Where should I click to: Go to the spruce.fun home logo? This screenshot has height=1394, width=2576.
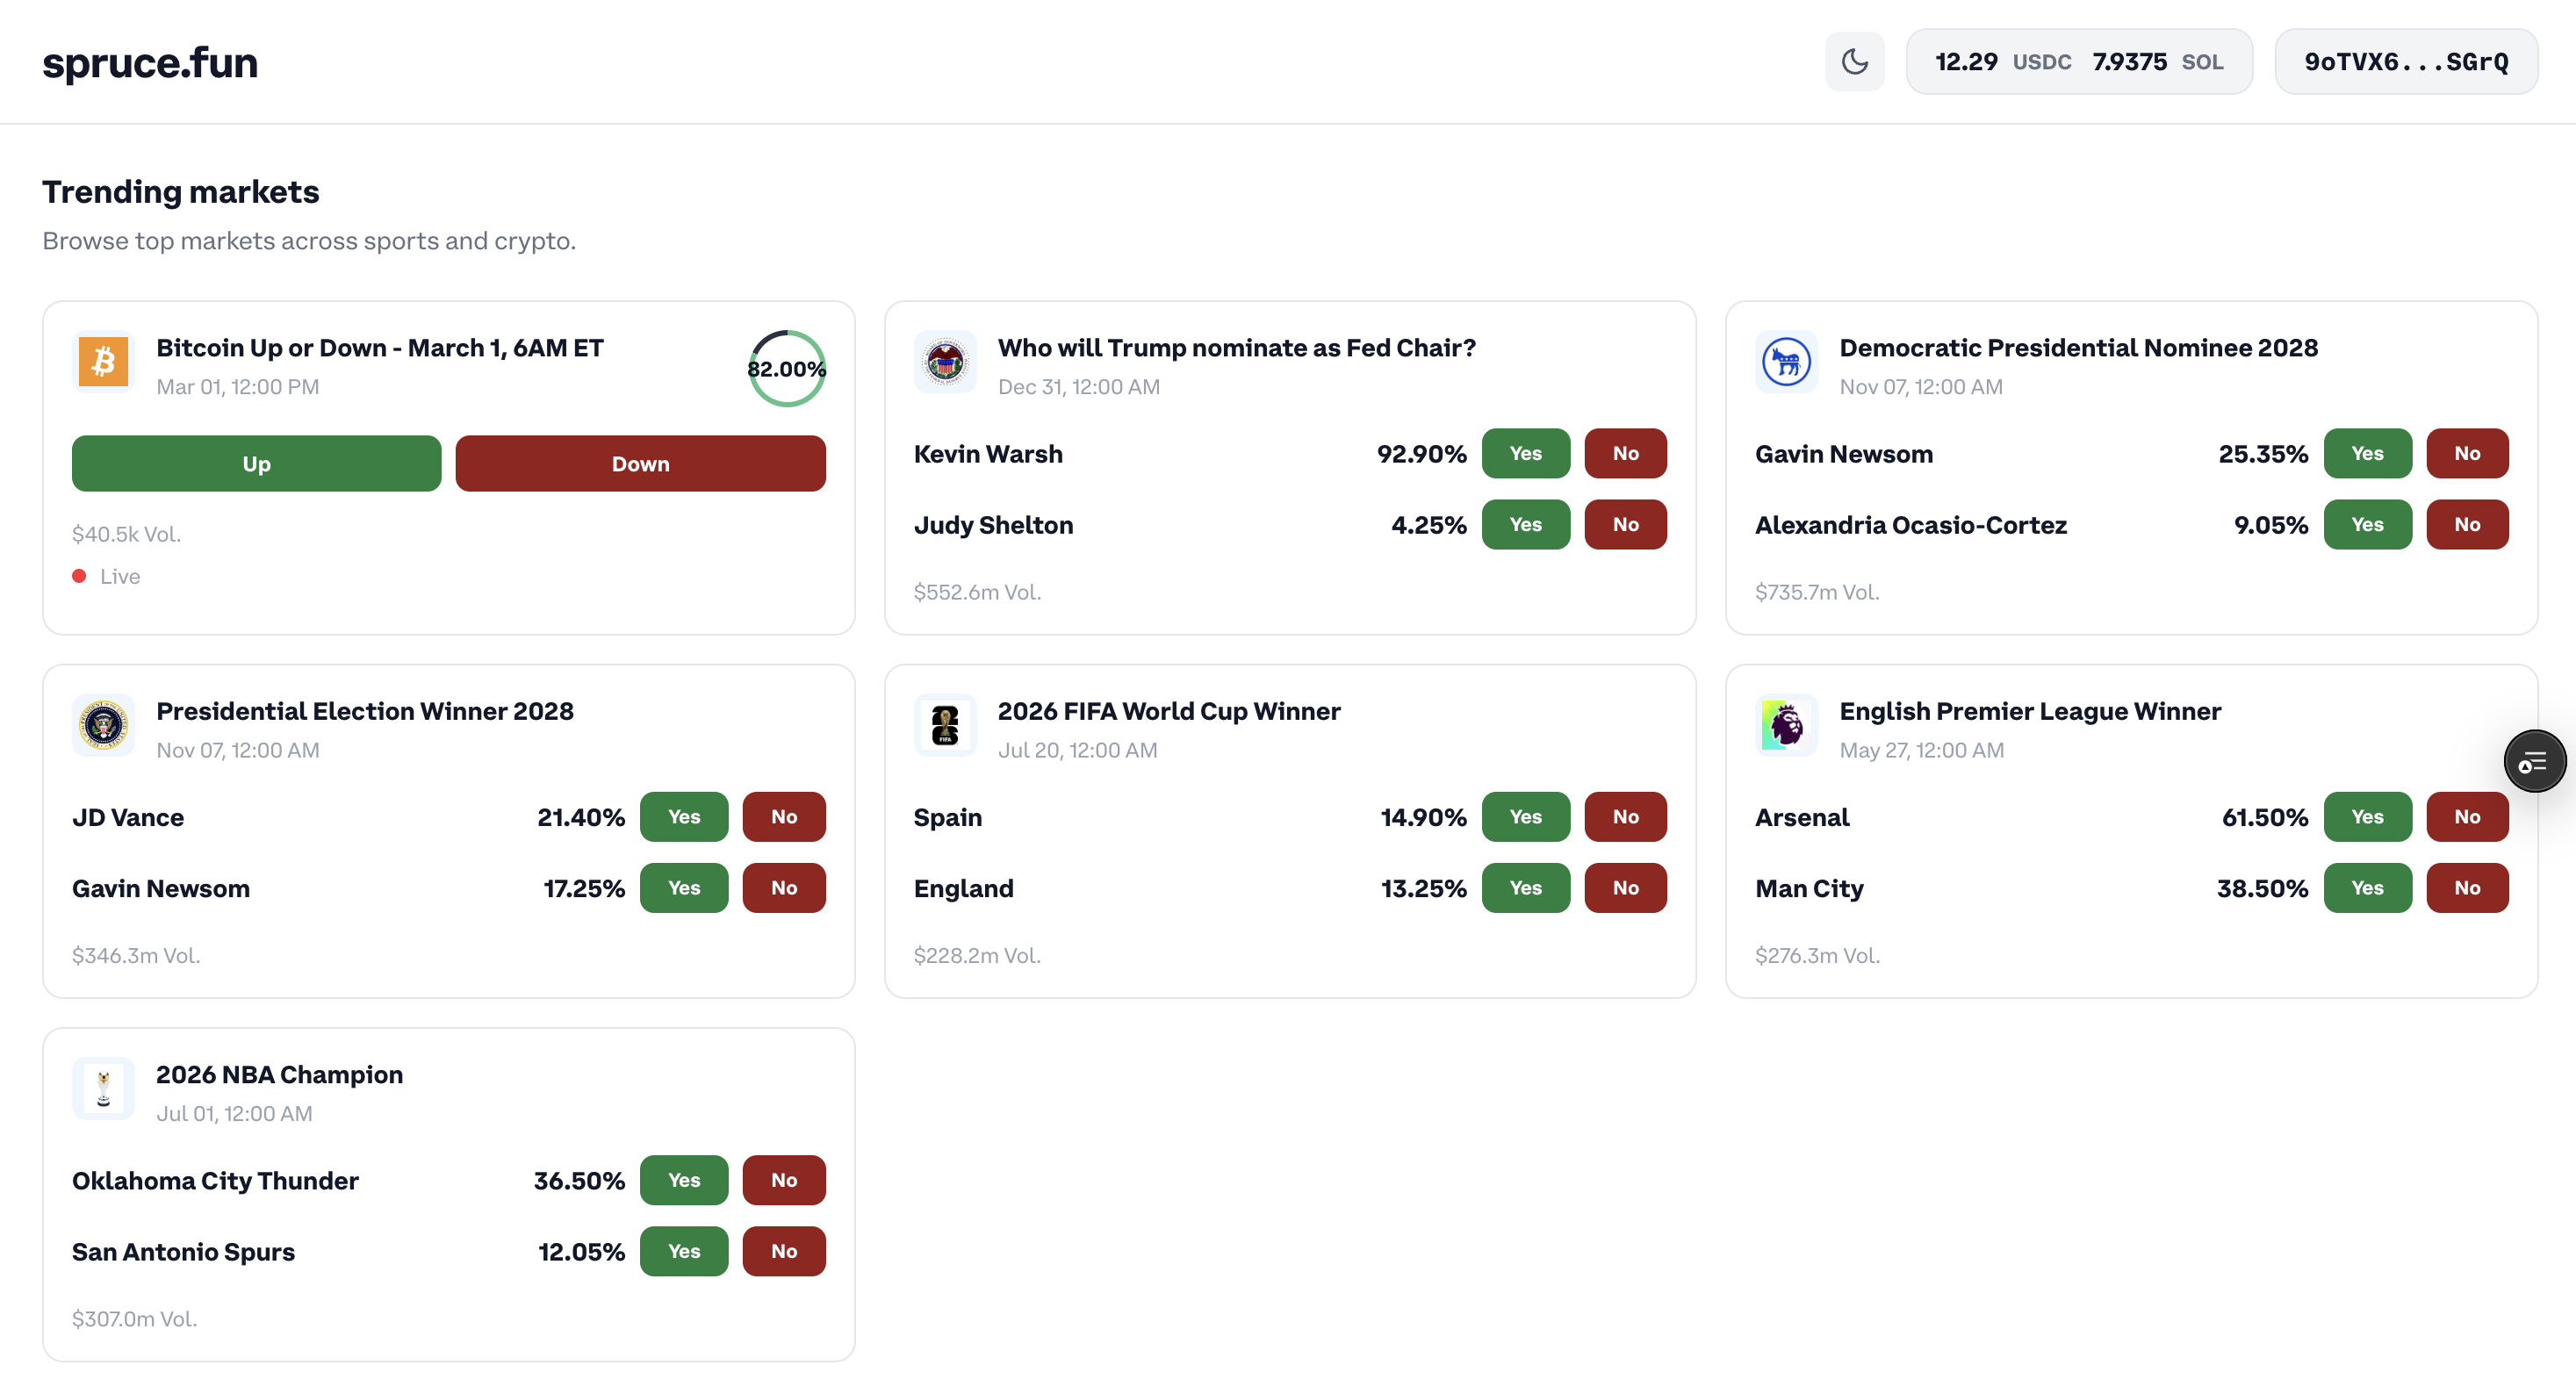[150, 62]
